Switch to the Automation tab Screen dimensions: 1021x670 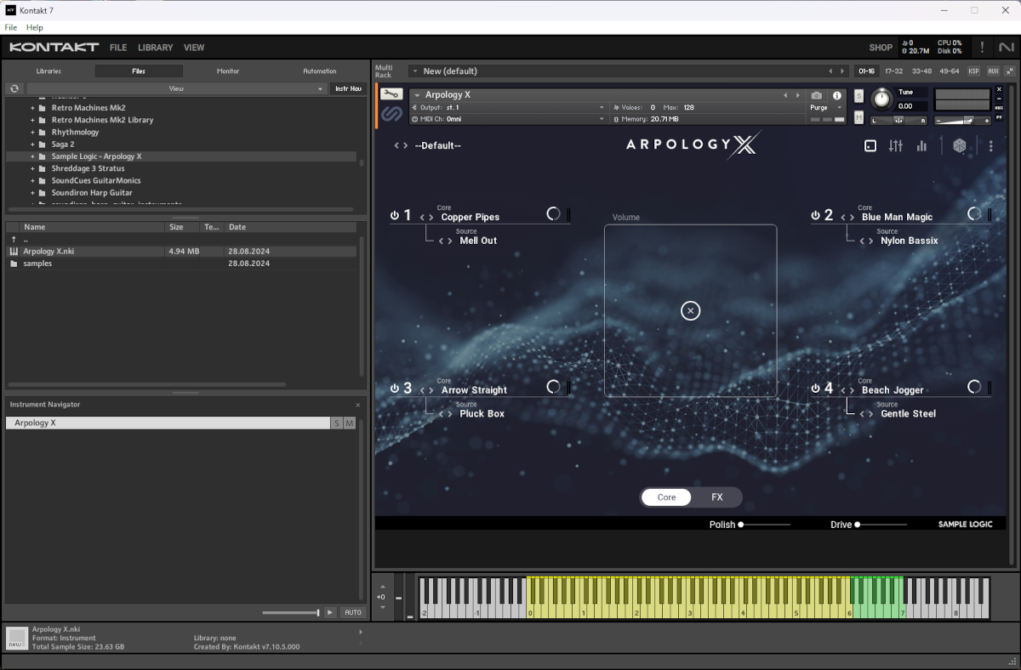pyautogui.click(x=320, y=71)
